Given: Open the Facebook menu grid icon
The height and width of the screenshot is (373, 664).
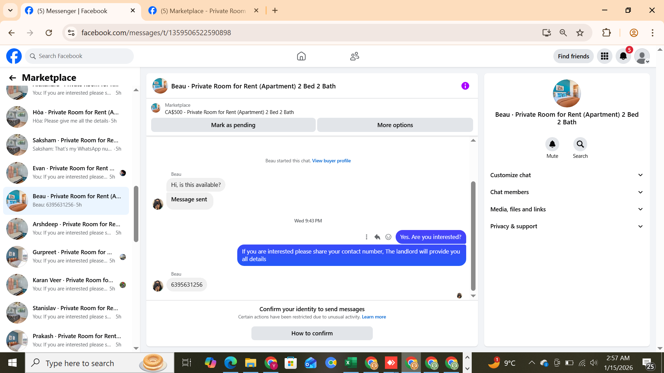Looking at the screenshot, I should tap(605, 56).
